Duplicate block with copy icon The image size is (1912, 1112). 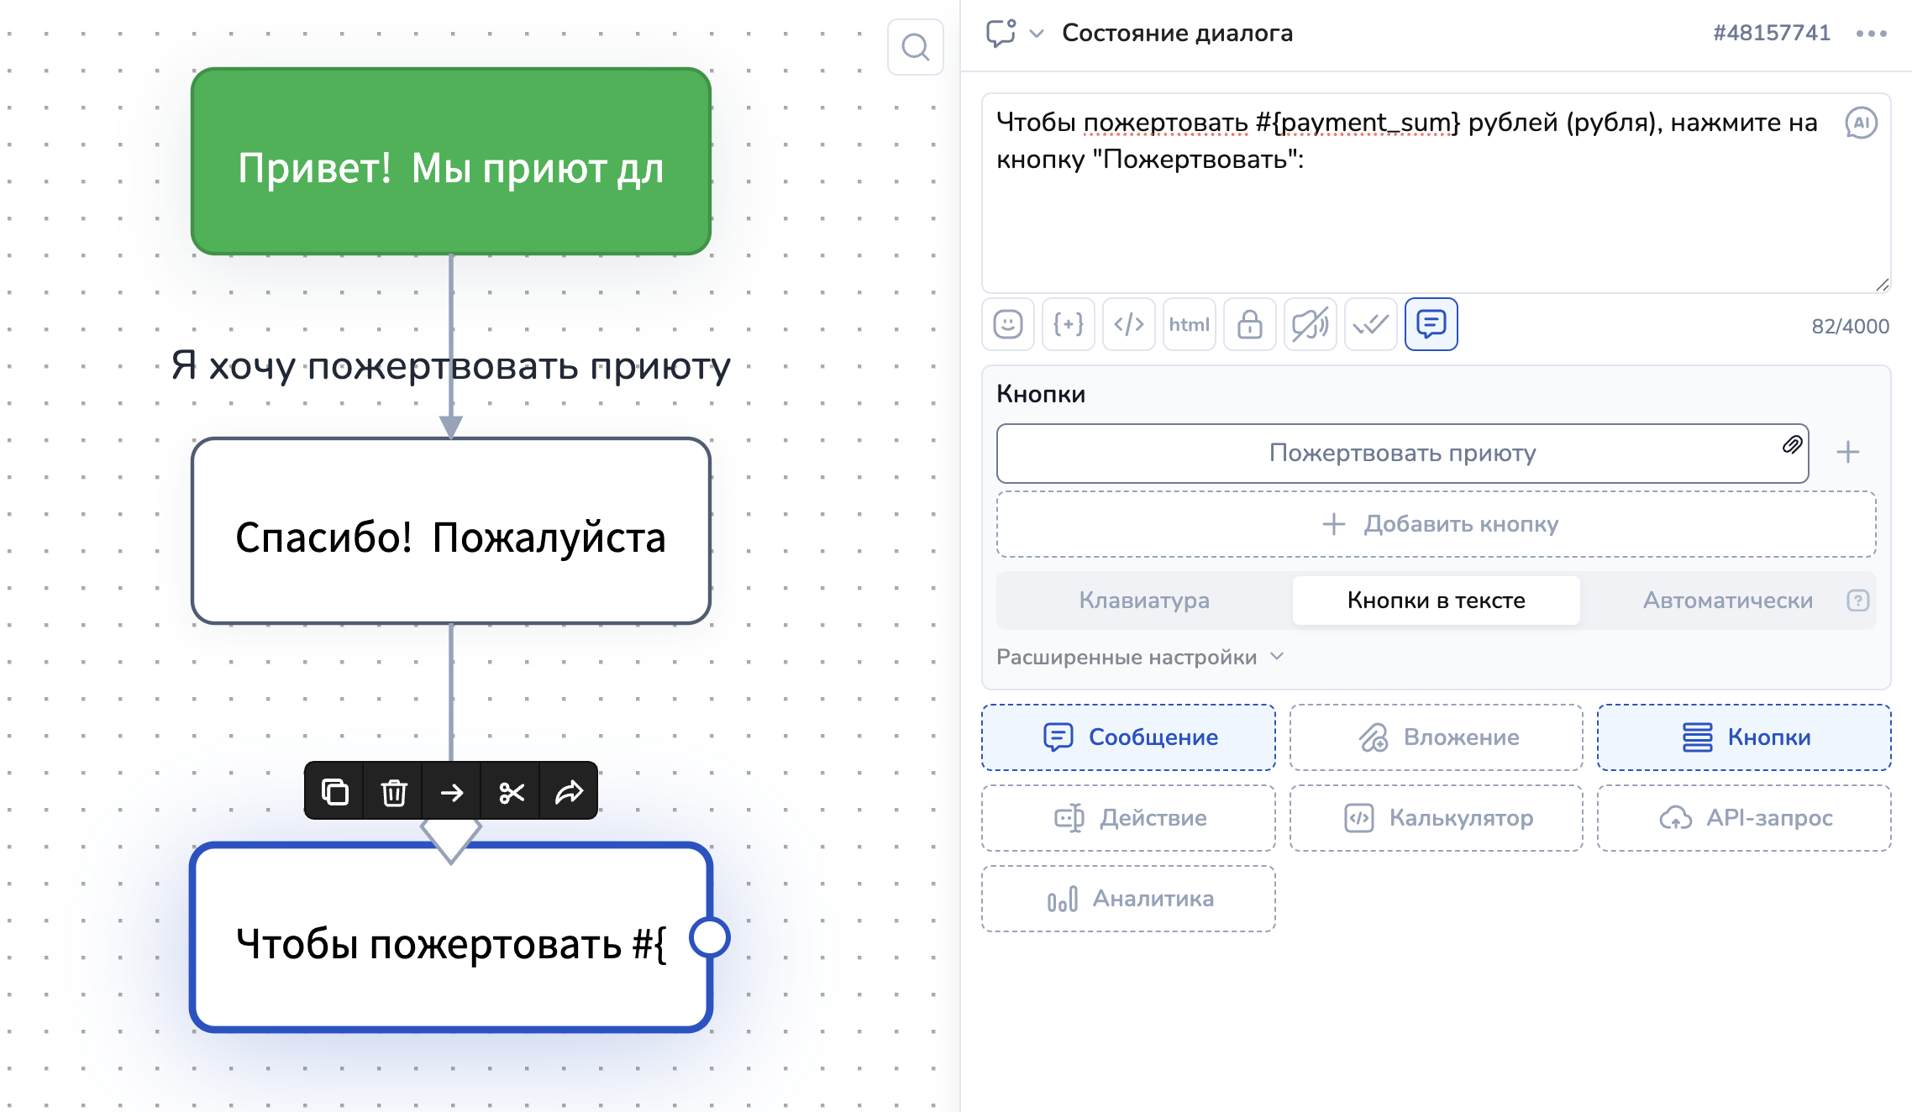coord(334,791)
